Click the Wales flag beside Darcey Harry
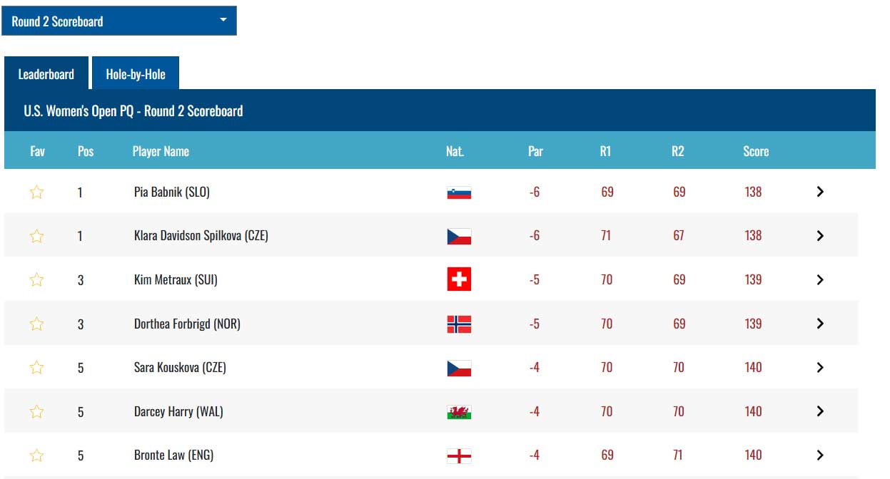Image resolution: width=890 pixels, height=479 pixels. pos(459,412)
